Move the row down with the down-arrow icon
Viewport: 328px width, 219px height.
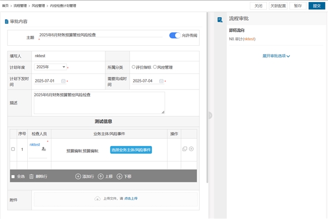tap(120, 177)
